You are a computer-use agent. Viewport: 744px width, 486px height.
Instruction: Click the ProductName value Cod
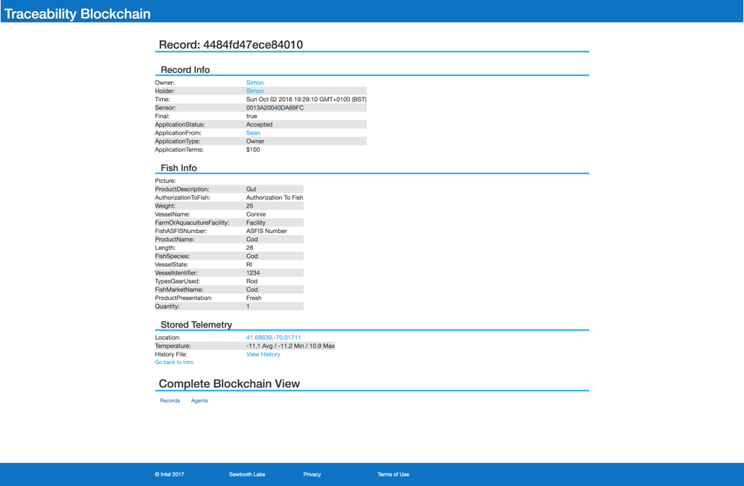pyautogui.click(x=252, y=240)
